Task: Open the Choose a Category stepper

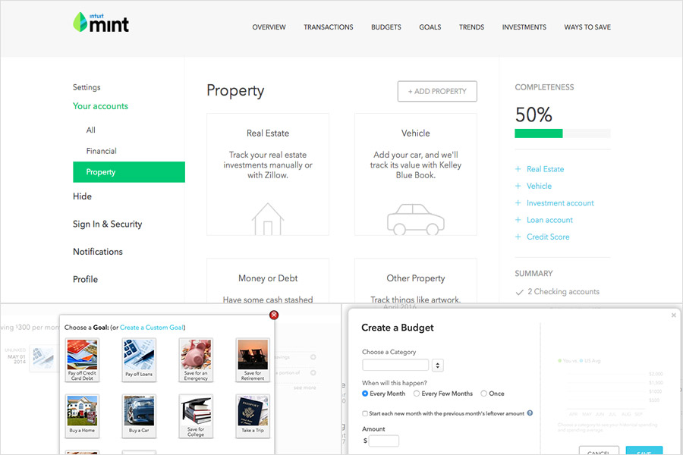Action: 437,365
